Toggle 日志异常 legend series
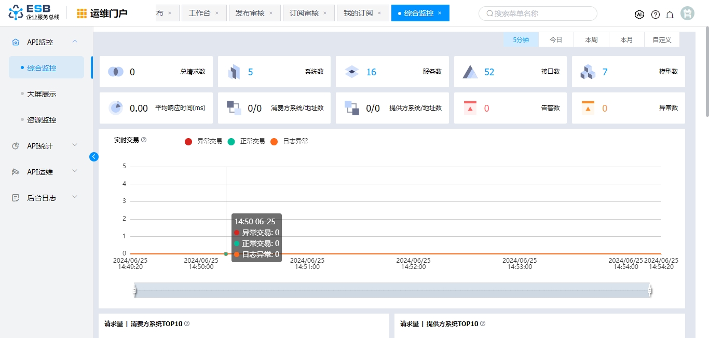The width and height of the screenshot is (709, 338). [x=289, y=141]
